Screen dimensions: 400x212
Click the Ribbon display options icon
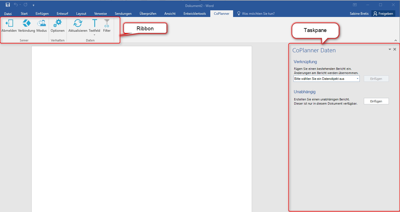355,5
